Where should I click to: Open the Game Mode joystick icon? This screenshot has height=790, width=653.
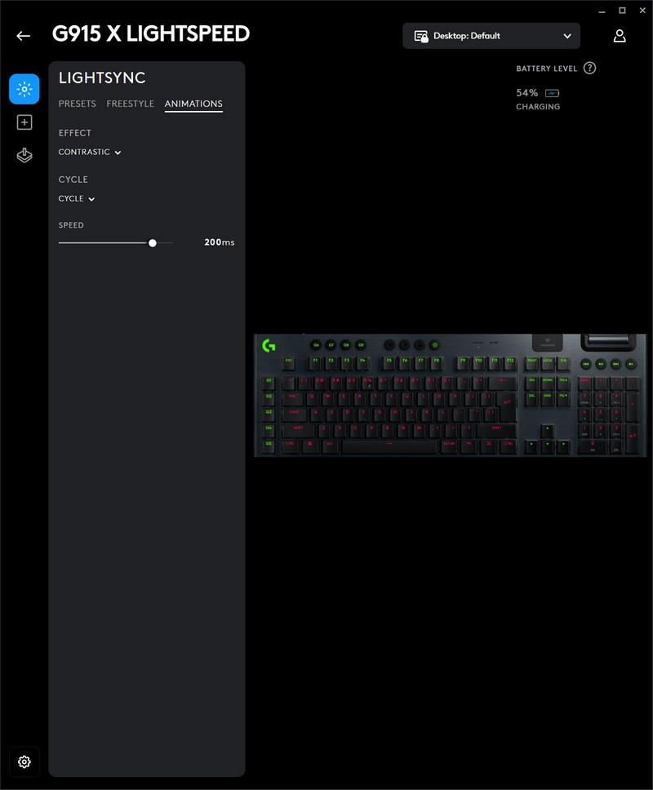pos(24,156)
